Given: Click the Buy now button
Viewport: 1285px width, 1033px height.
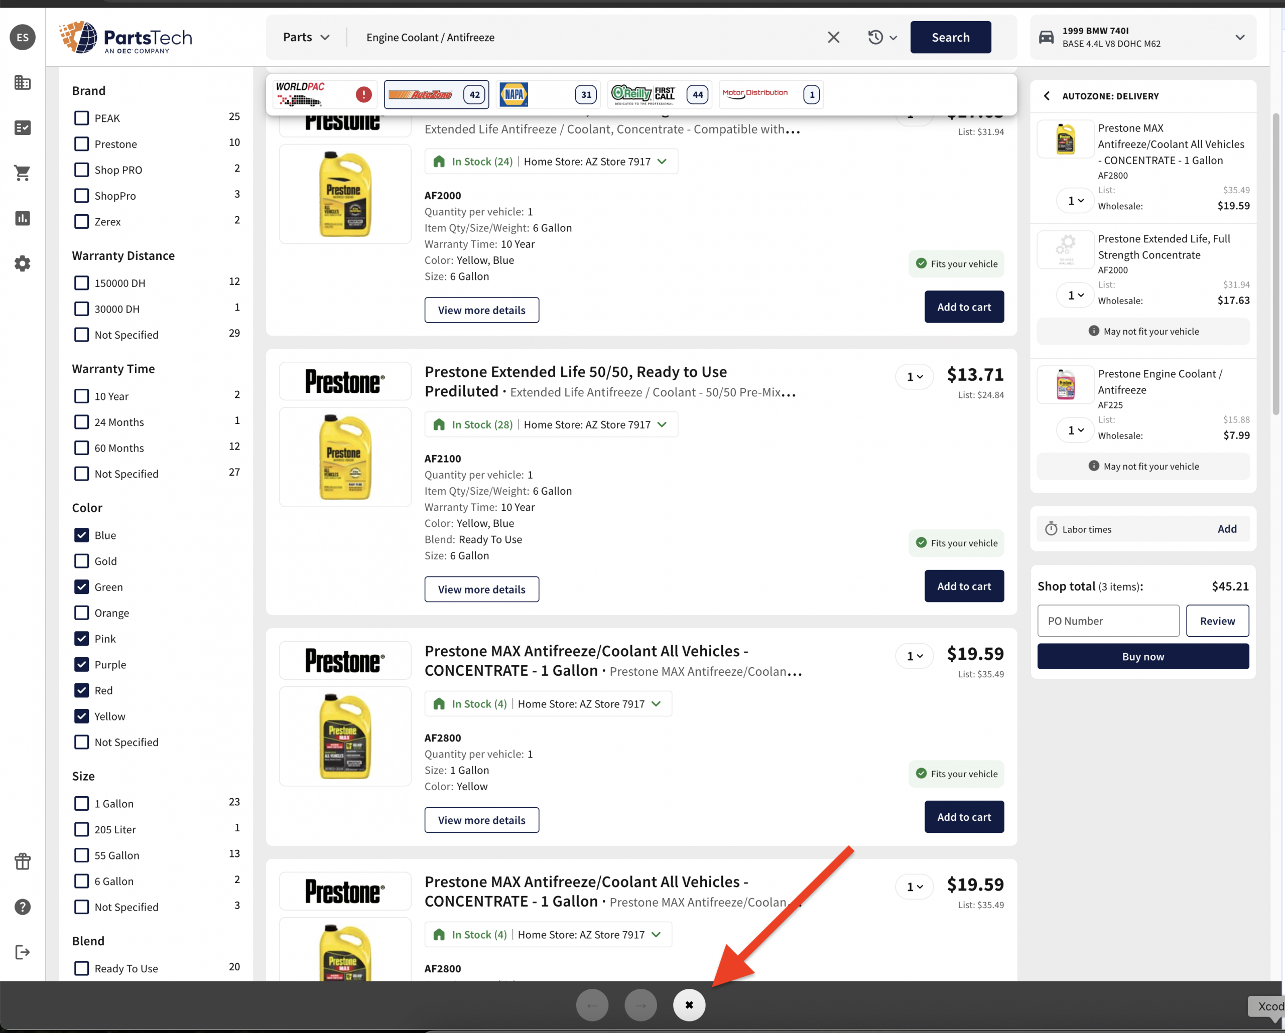Looking at the screenshot, I should click(1142, 657).
